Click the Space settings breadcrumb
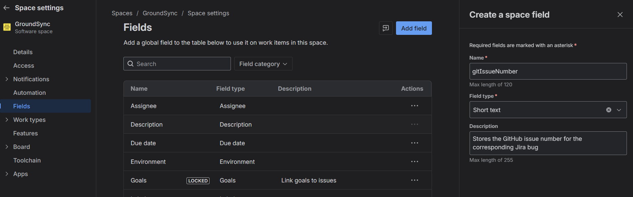Viewport: 633px width, 197px height. 208,13
